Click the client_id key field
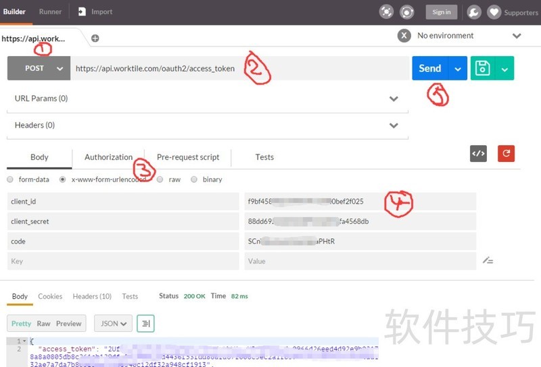Image resolution: width=541 pixels, height=367 pixels. pyautogui.click(x=123, y=202)
